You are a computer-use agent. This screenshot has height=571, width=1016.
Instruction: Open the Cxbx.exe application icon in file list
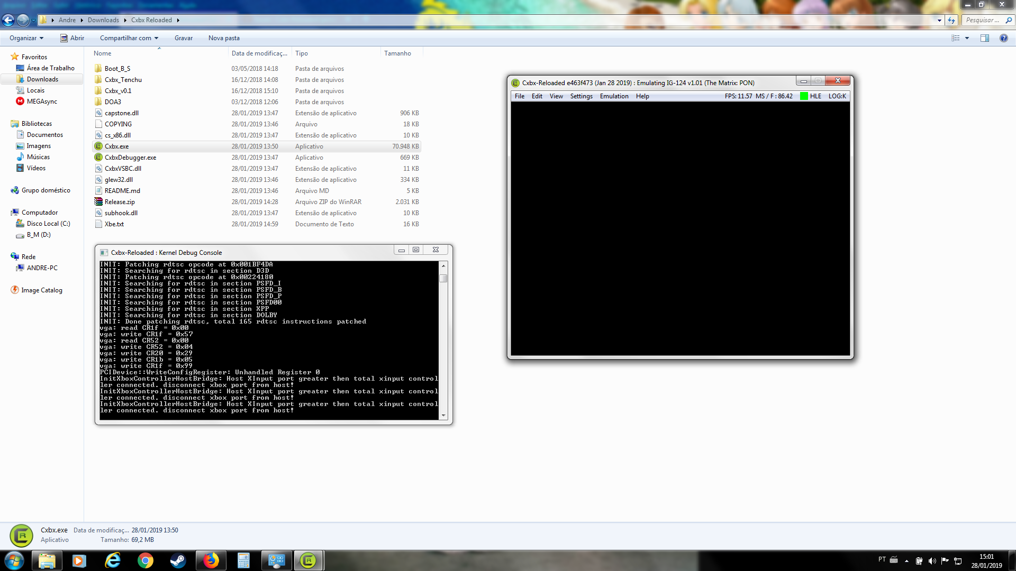pyautogui.click(x=98, y=146)
